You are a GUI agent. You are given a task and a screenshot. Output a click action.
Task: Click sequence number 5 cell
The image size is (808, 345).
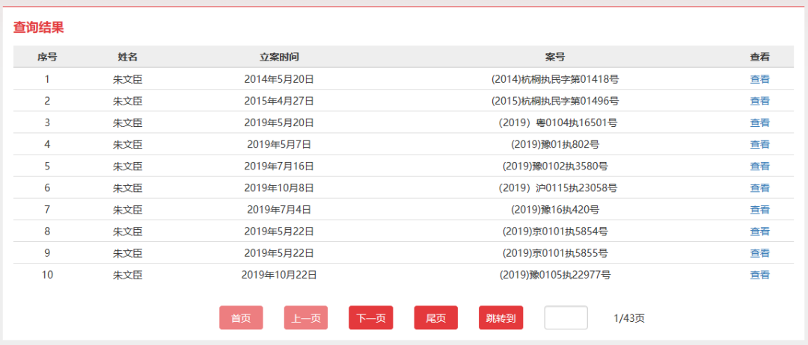pos(47,167)
